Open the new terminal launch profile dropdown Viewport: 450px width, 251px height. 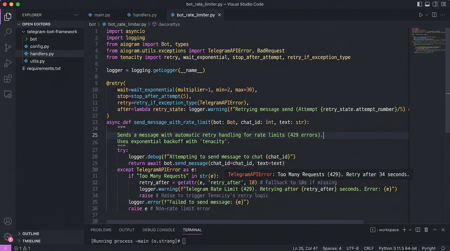point(410,230)
